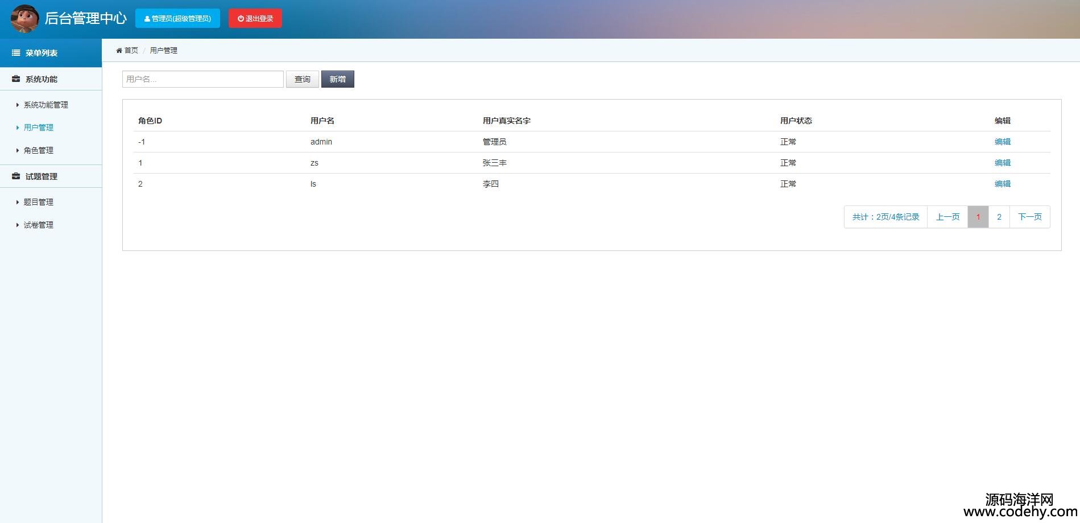Open the 管理员(超级管理员) account button

177,18
